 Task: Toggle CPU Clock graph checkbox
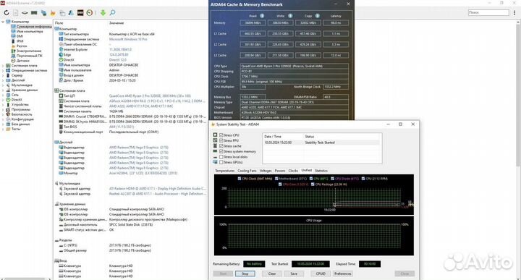(x=240, y=179)
